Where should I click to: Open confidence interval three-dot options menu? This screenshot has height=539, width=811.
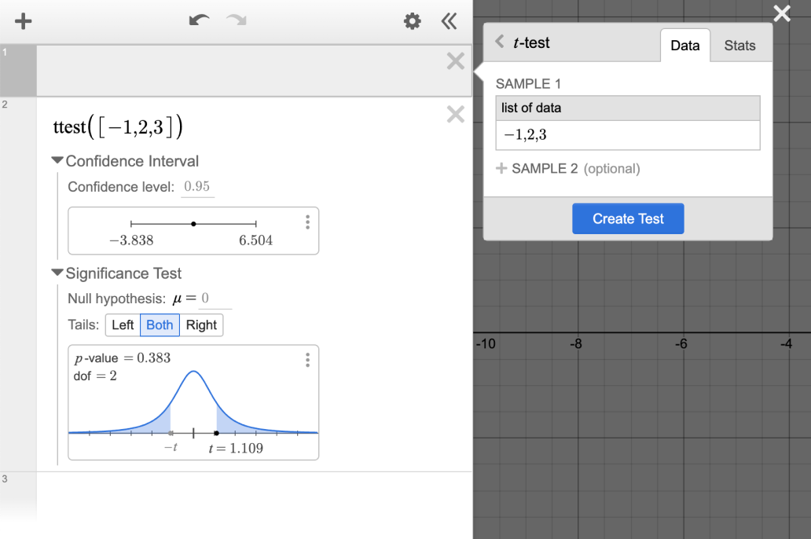307,222
